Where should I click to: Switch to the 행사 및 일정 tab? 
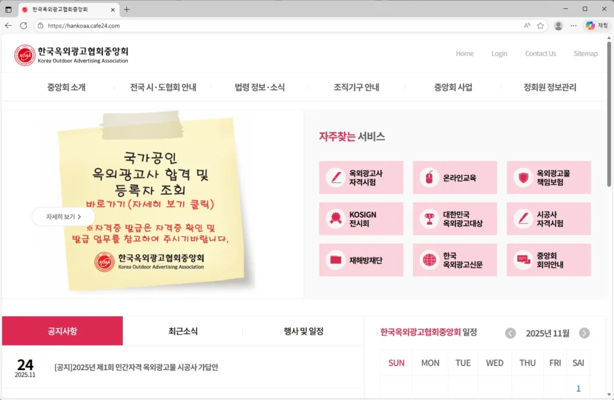click(303, 330)
